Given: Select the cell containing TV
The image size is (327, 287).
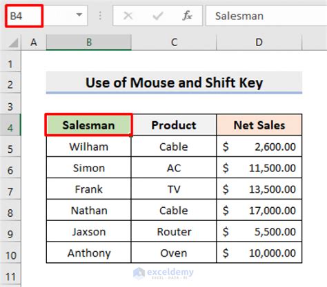Looking at the screenshot, I should point(174,189).
